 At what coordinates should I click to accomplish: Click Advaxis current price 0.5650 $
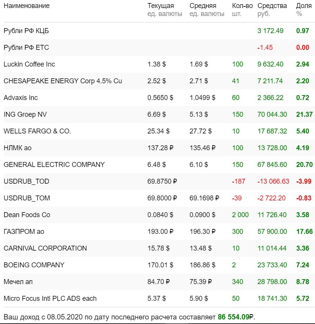[160, 98]
